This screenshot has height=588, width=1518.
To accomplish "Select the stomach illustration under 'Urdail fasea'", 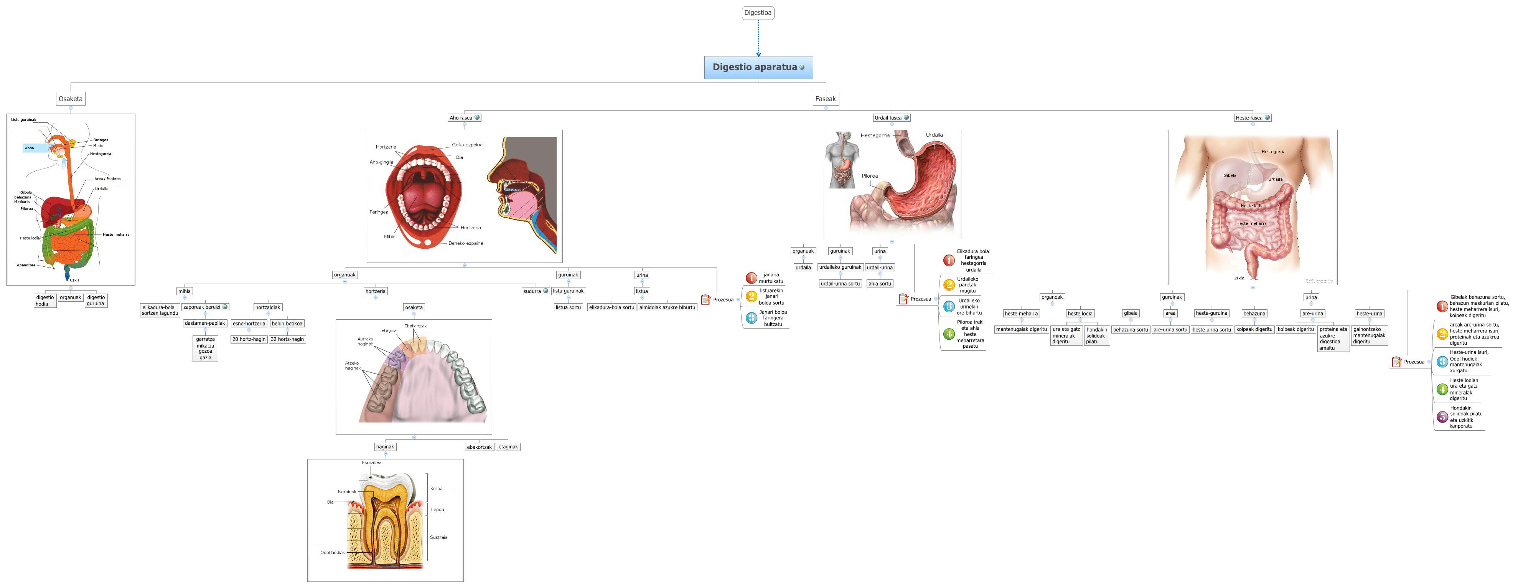I will tap(892, 184).
